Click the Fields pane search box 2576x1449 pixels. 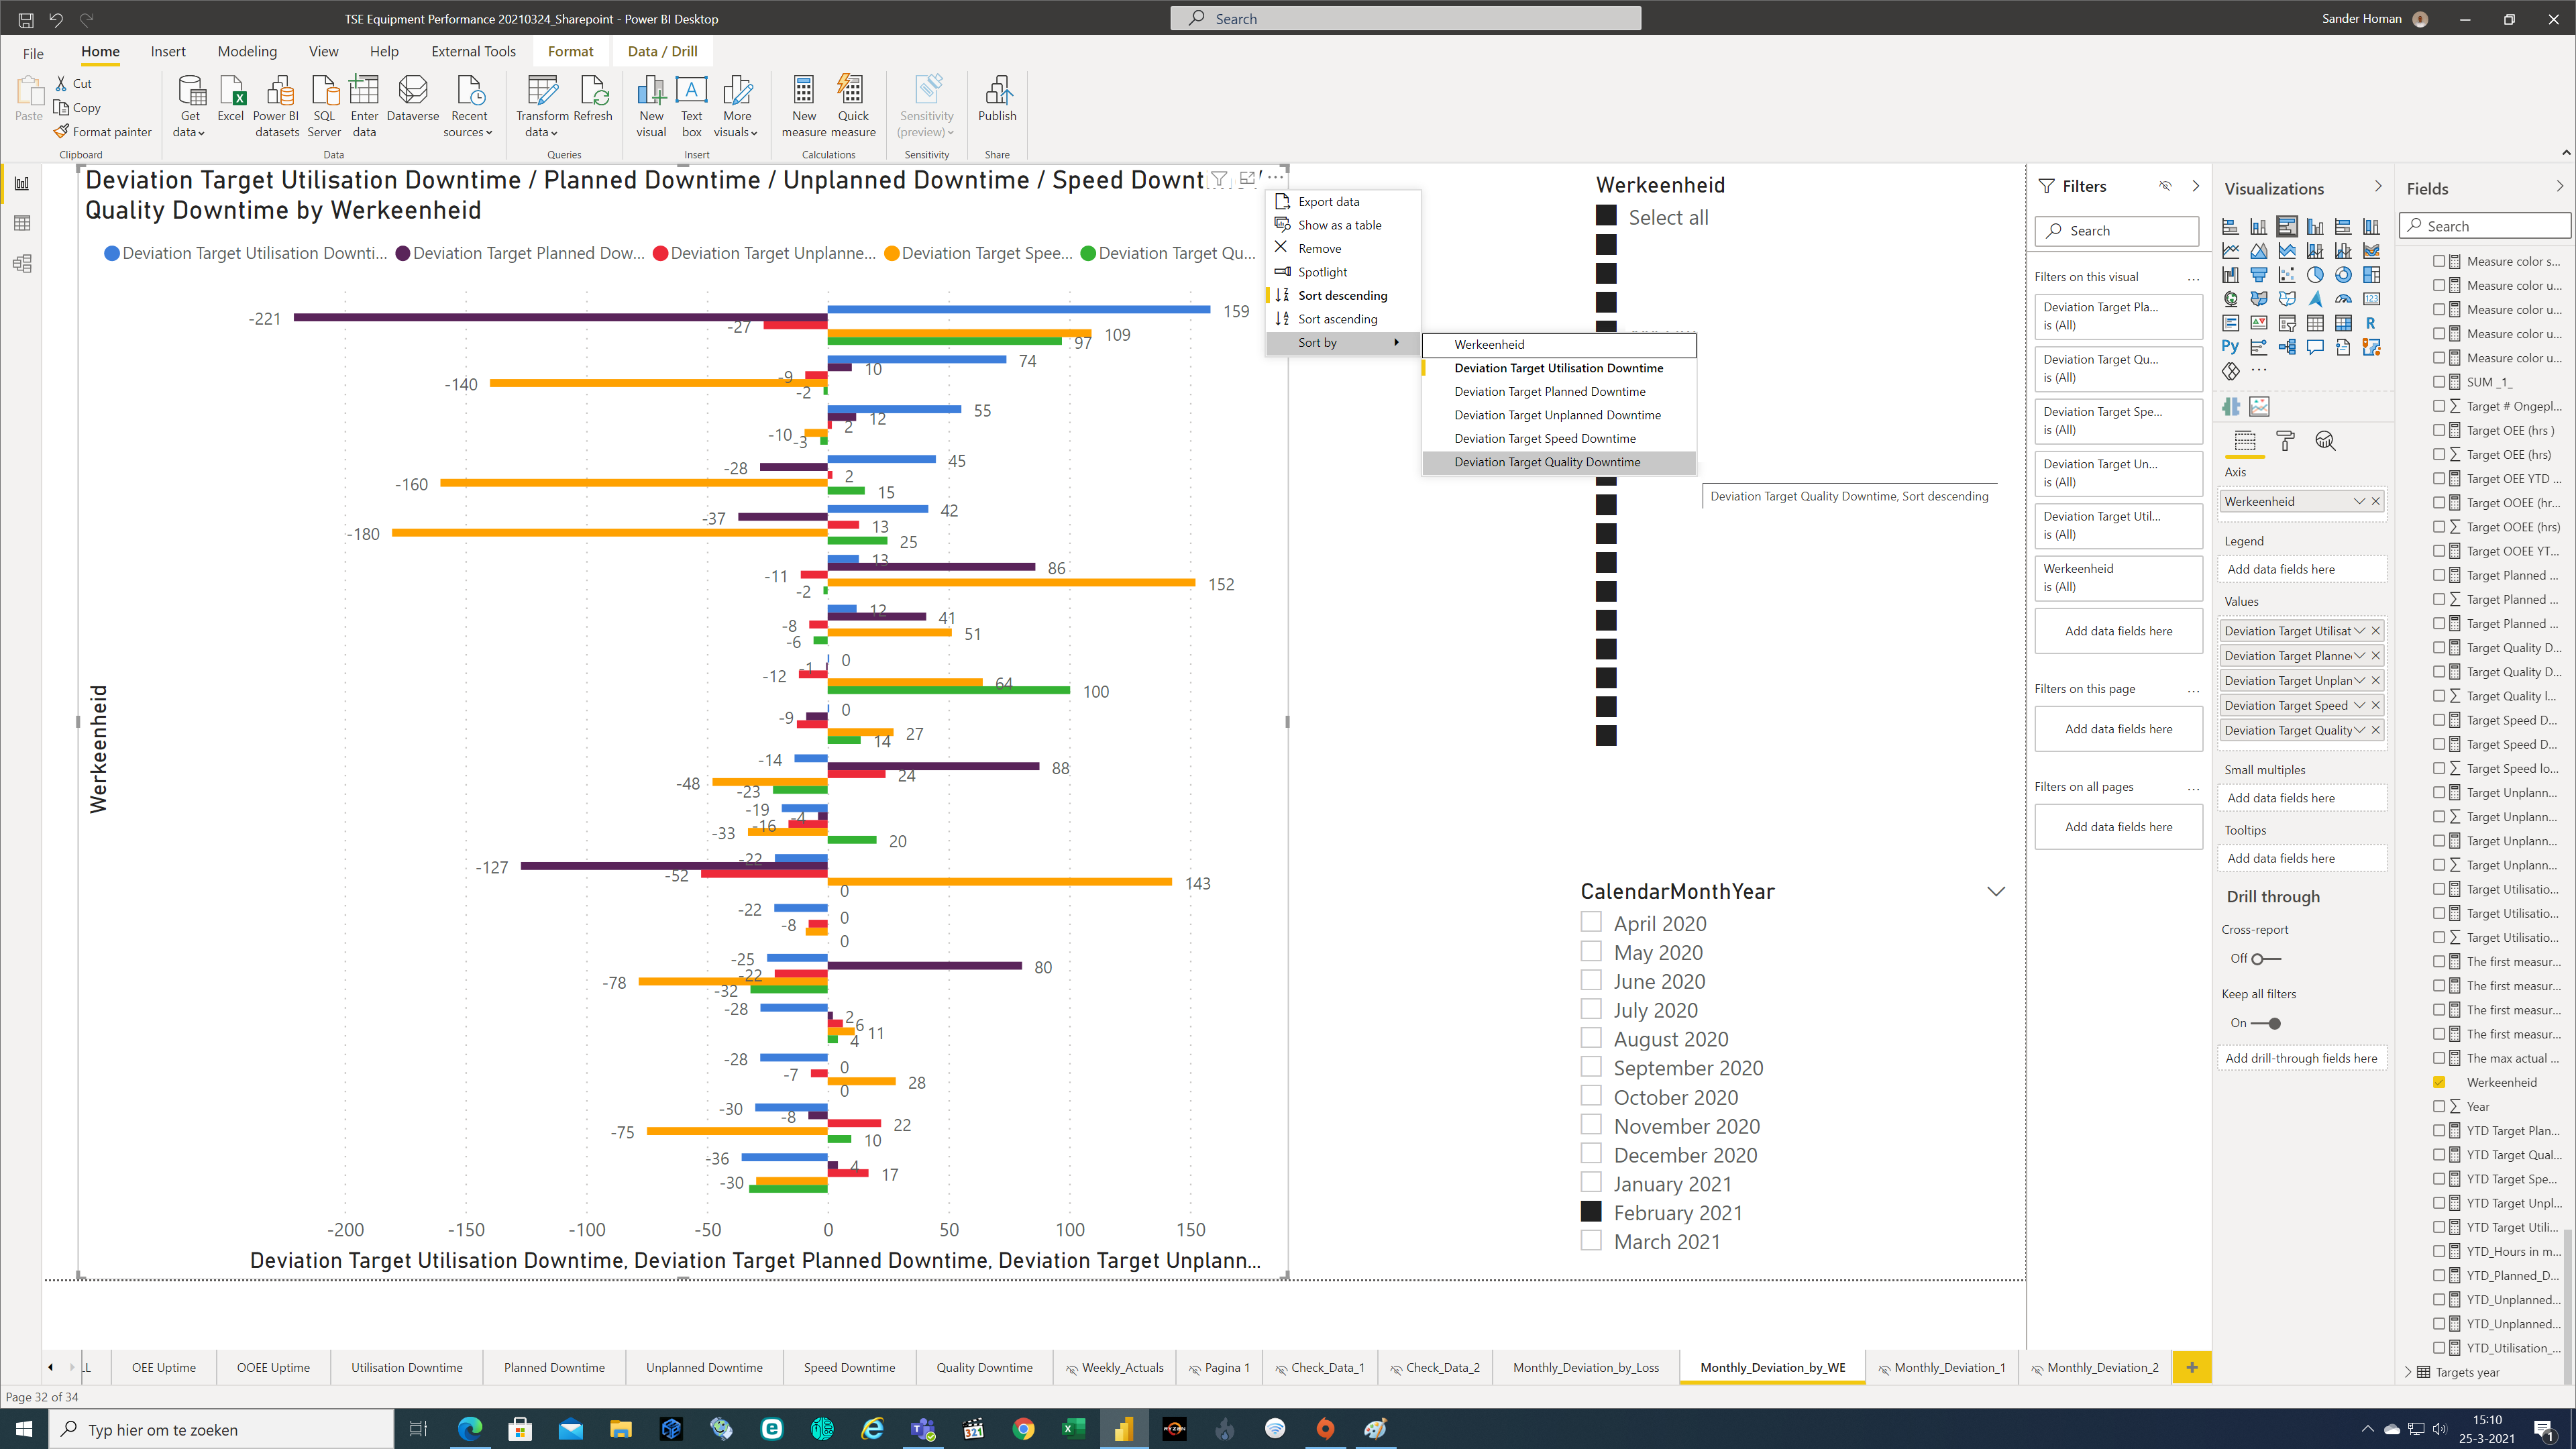(x=2485, y=226)
